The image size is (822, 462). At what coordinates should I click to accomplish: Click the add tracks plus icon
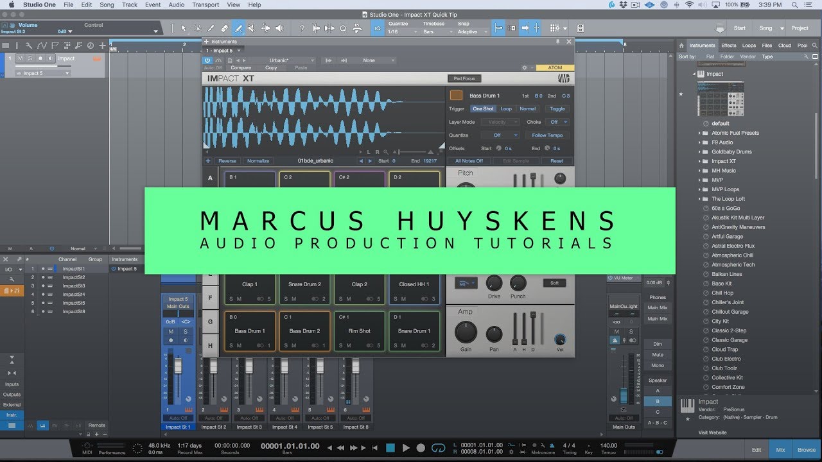(102, 46)
